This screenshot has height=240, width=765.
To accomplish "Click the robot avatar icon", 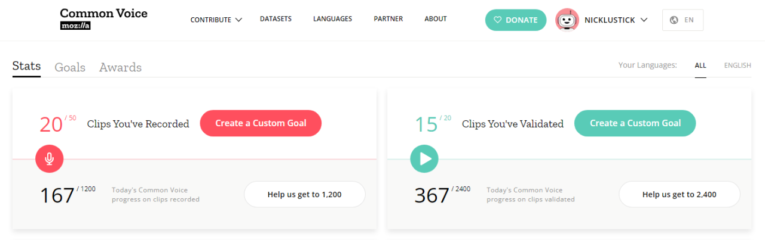I will 567,20.
